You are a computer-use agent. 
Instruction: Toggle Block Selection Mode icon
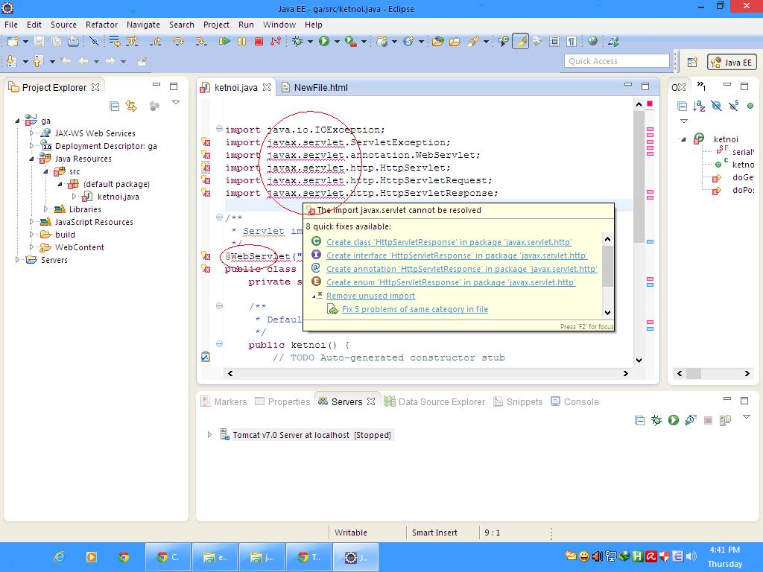point(554,42)
